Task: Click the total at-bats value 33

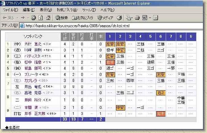Action: [65, 119]
